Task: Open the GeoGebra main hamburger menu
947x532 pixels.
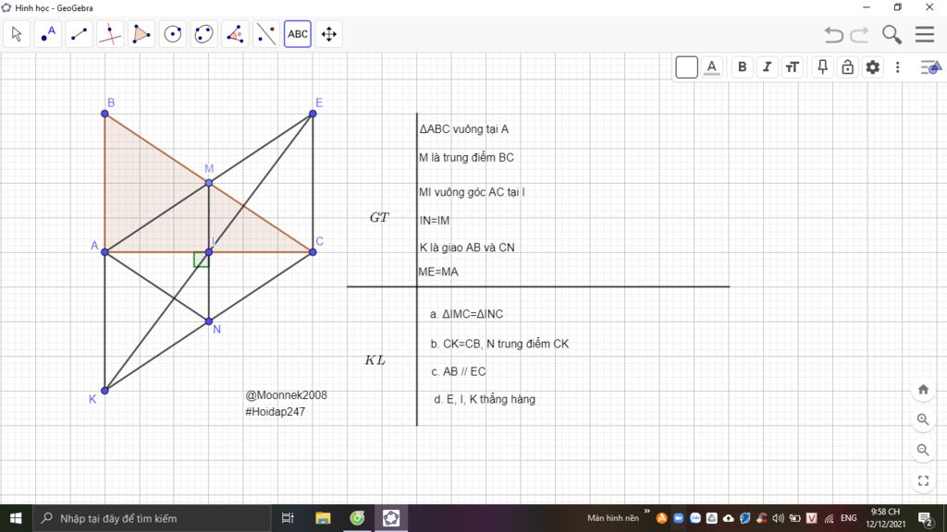Action: 925,34
